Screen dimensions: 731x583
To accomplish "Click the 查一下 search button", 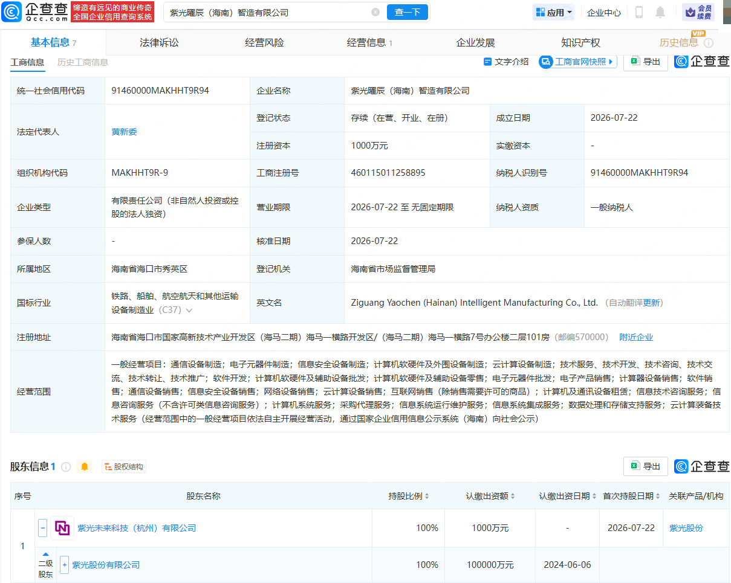I will (x=408, y=12).
